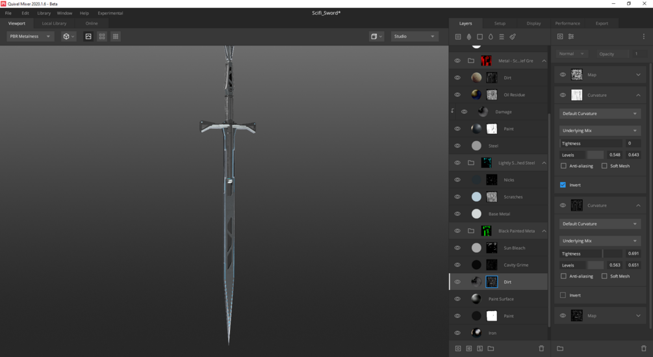Image resolution: width=653 pixels, height=357 pixels.
Task: Click the noise layer icon with wavy lines
Action: tap(502, 36)
